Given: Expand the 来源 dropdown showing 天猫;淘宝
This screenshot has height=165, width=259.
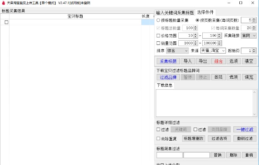Looking at the screenshot, I should (213, 51).
